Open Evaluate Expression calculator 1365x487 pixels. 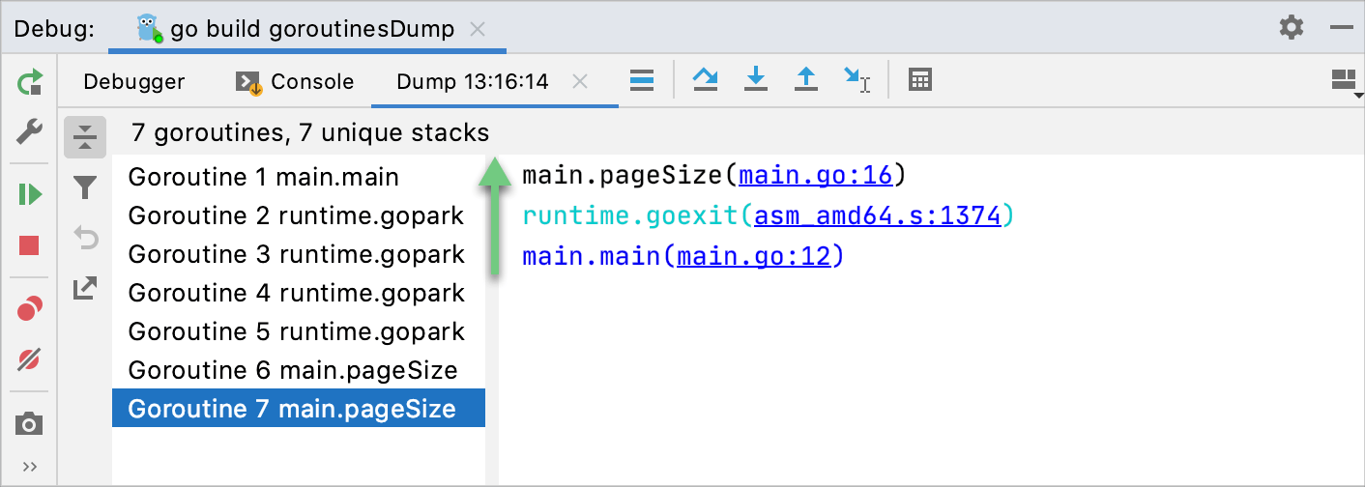point(920,80)
